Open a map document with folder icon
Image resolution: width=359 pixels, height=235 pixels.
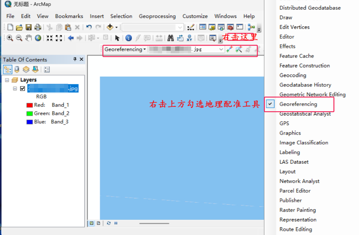[x=19, y=27]
